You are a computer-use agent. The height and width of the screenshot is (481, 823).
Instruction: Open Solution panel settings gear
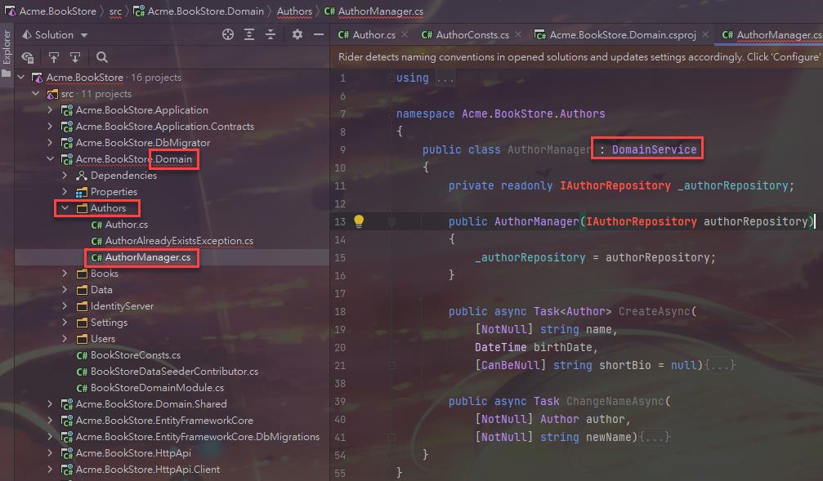(297, 35)
